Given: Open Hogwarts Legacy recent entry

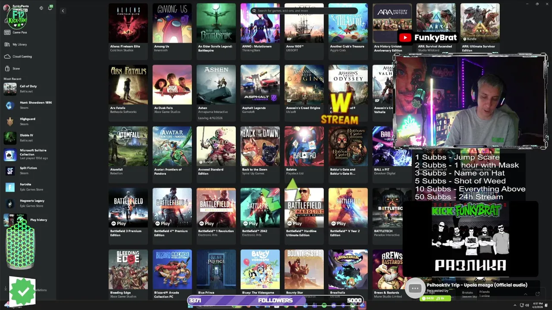Looking at the screenshot, I should coord(28,203).
